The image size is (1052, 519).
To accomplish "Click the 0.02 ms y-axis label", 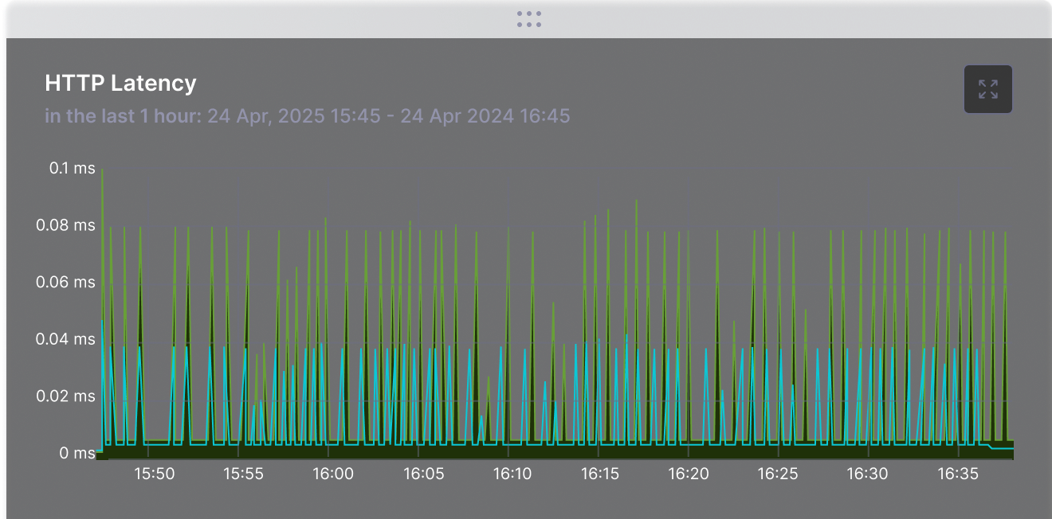I will [x=65, y=396].
